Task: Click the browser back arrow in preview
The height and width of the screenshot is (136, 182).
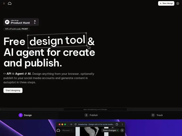Action: [71, 124]
